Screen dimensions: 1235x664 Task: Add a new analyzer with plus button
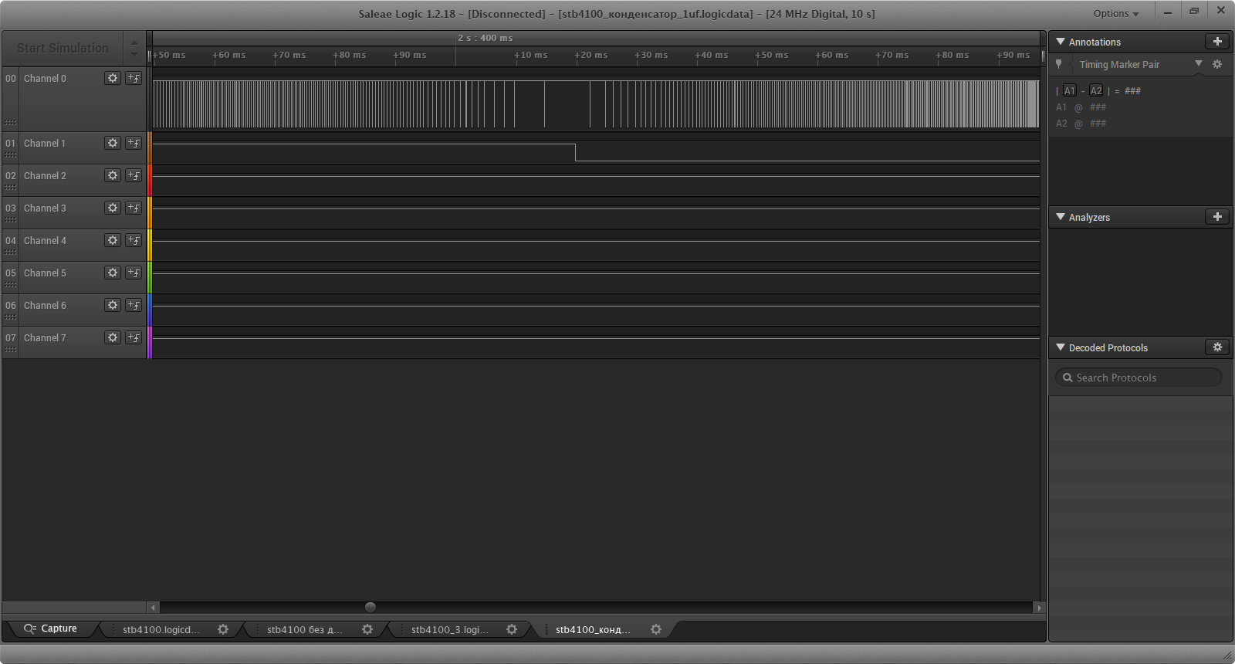pos(1217,217)
